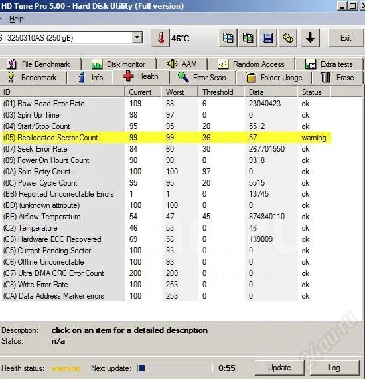Select the Health tab

pos(141,76)
